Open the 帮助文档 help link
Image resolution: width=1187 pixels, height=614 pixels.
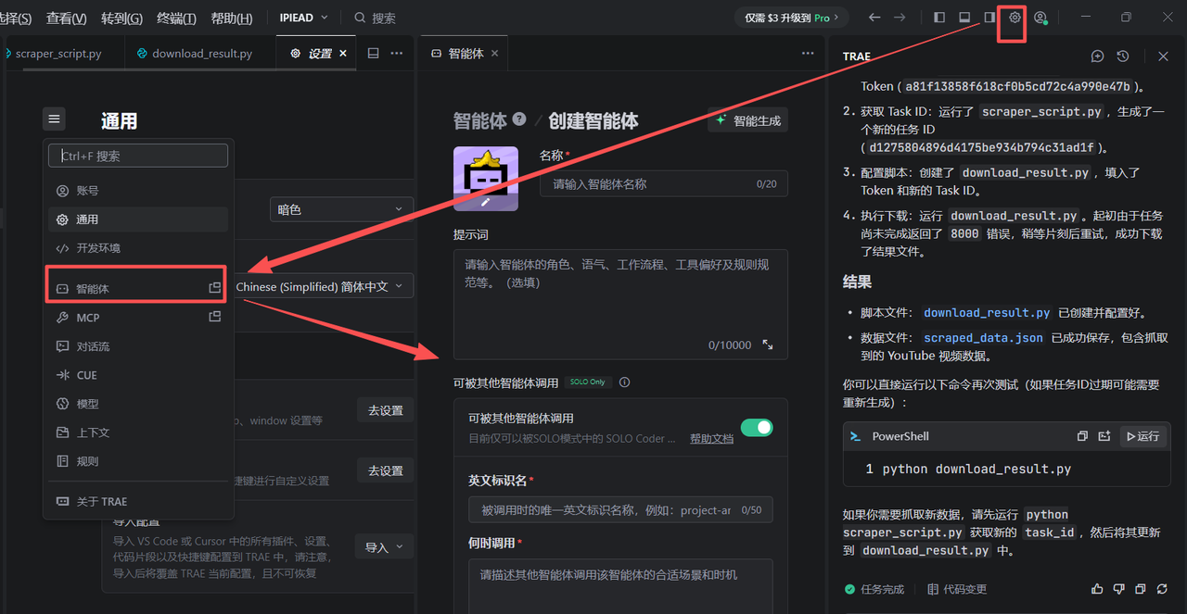click(x=711, y=439)
